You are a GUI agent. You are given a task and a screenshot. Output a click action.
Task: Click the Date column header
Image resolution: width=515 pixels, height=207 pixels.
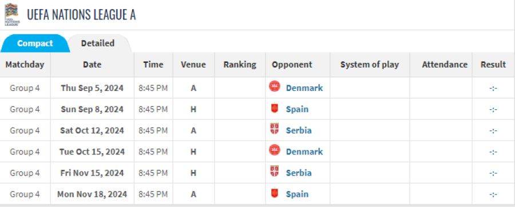(92, 65)
